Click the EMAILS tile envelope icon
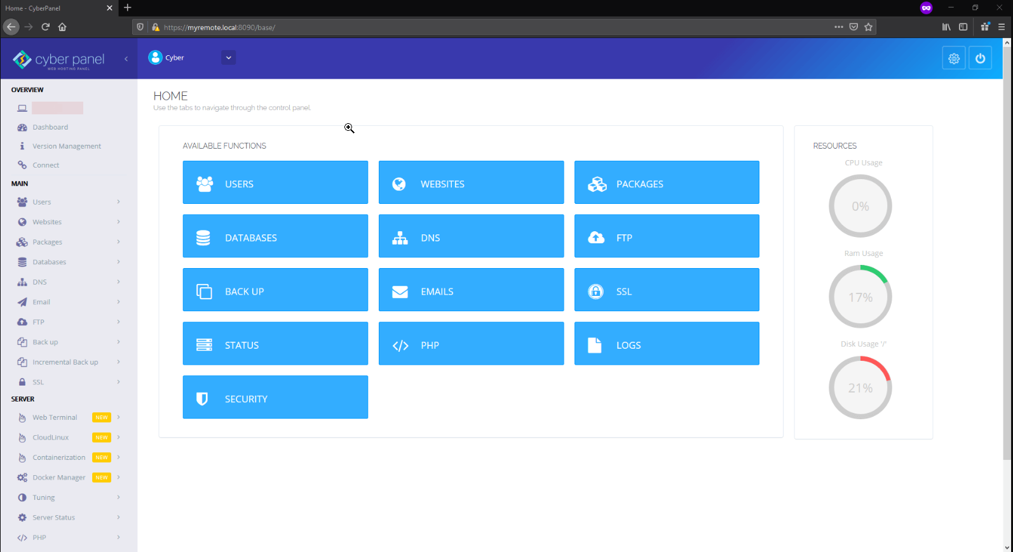 (400, 292)
